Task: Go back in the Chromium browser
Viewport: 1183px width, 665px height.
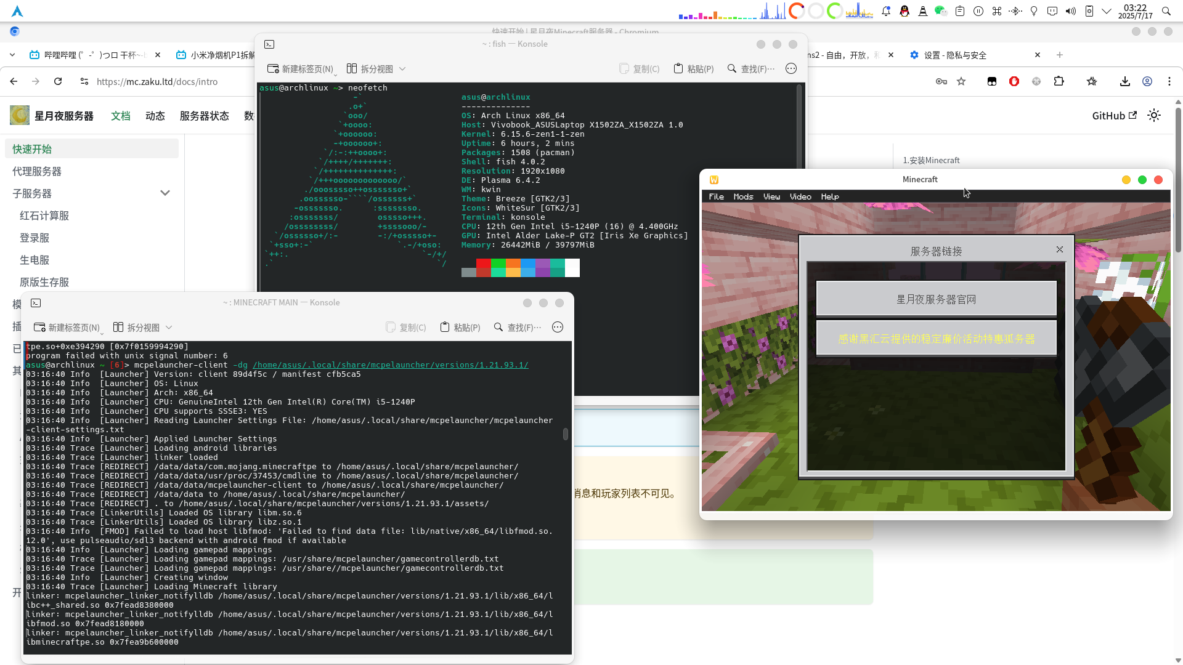Action: coord(14,81)
